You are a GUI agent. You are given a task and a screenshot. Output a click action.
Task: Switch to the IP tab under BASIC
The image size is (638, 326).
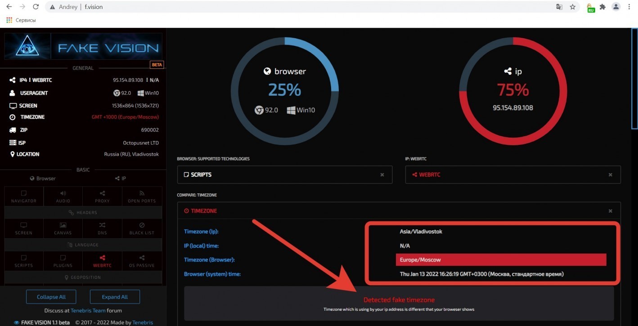[x=120, y=179]
